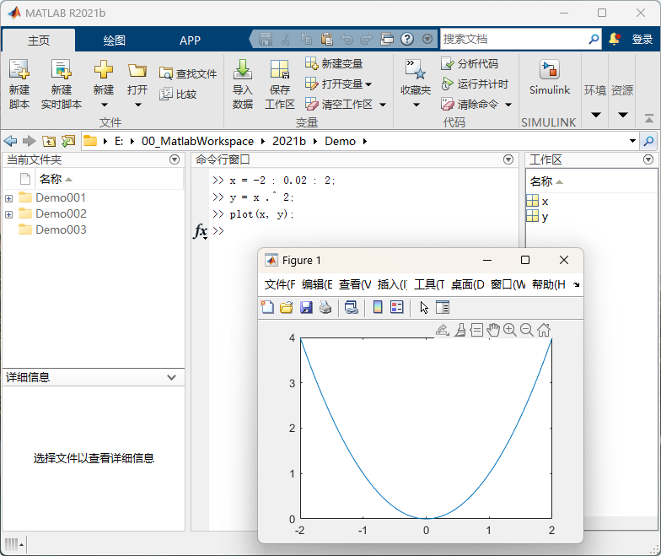Toggle Edit Plot arrow tool
This screenshot has height=556, width=661.
424,307
